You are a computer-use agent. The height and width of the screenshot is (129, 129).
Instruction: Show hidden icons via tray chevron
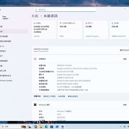[x=121, y=127]
